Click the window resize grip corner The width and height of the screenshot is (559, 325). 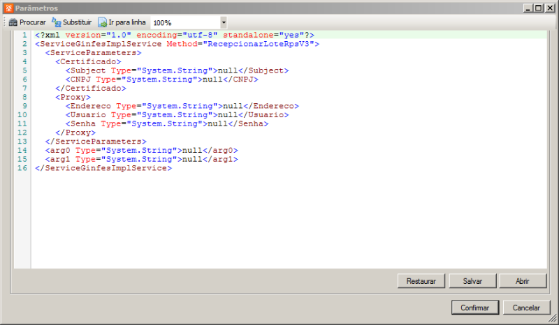coord(553,319)
